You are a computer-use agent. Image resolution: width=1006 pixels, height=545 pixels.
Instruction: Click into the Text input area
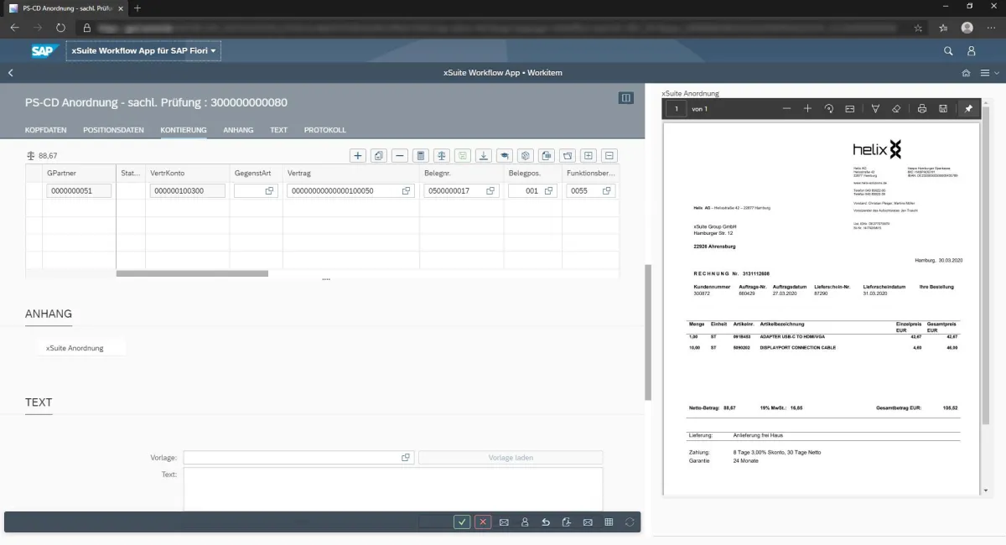click(392, 489)
